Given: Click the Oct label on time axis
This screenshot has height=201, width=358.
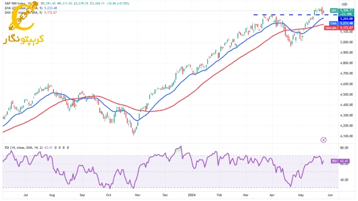Looking at the screenshot, I should (109, 195).
